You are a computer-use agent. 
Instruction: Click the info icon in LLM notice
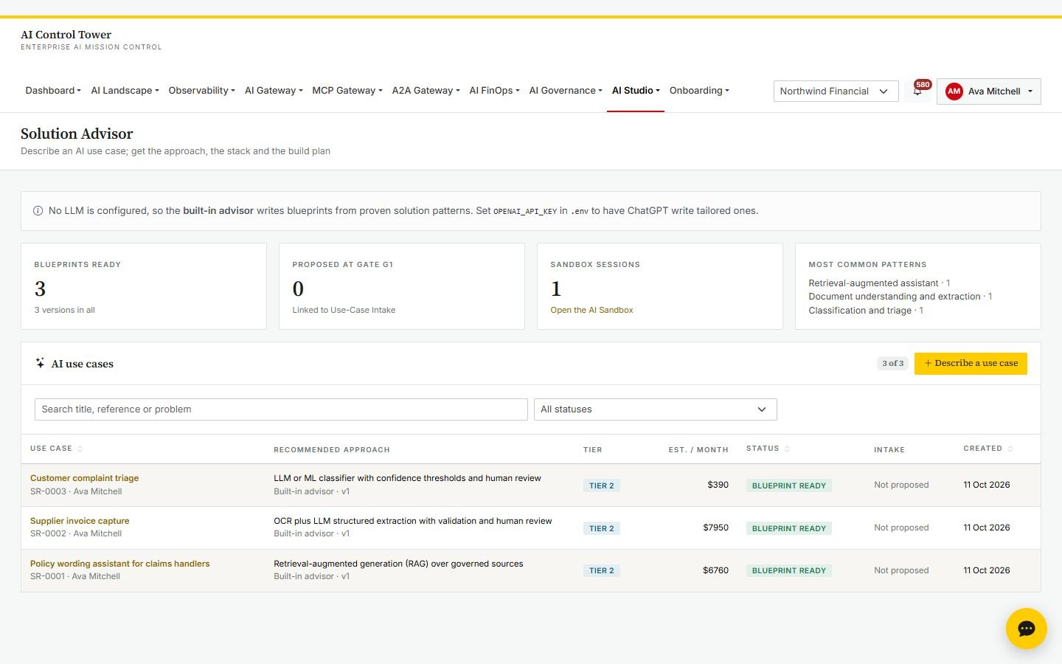coord(38,211)
